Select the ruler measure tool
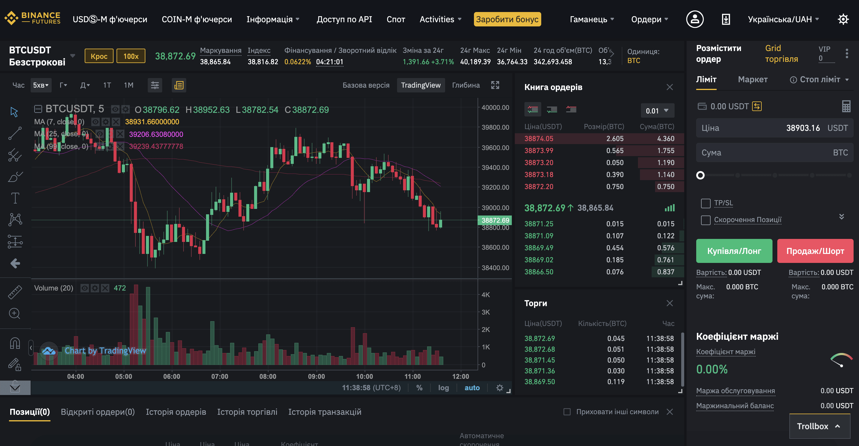Image resolution: width=859 pixels, height=446 pixels. coord(15,292)
